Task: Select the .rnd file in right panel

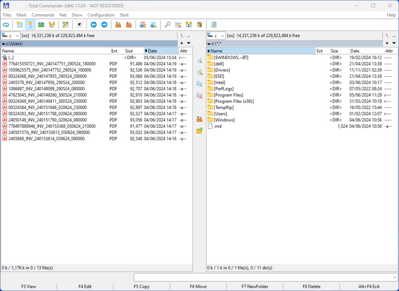Action: [302, 126]
